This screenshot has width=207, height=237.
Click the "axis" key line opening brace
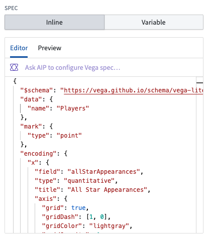coord(66,199)
